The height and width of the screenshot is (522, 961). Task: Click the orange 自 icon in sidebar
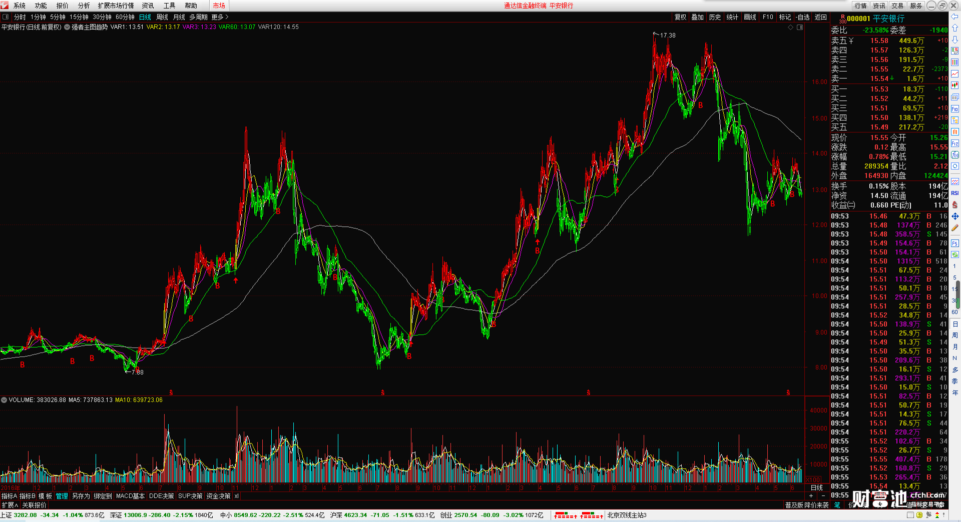tap(955, 131)
